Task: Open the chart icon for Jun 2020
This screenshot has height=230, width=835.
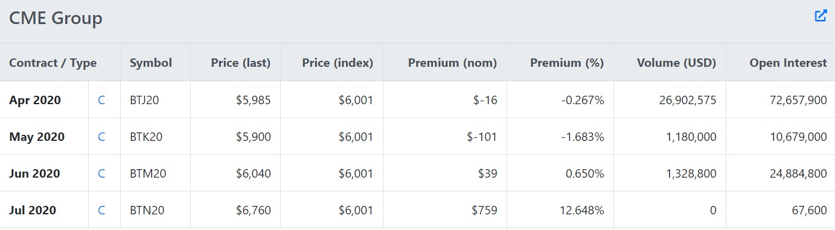Action: pos(101,174)
